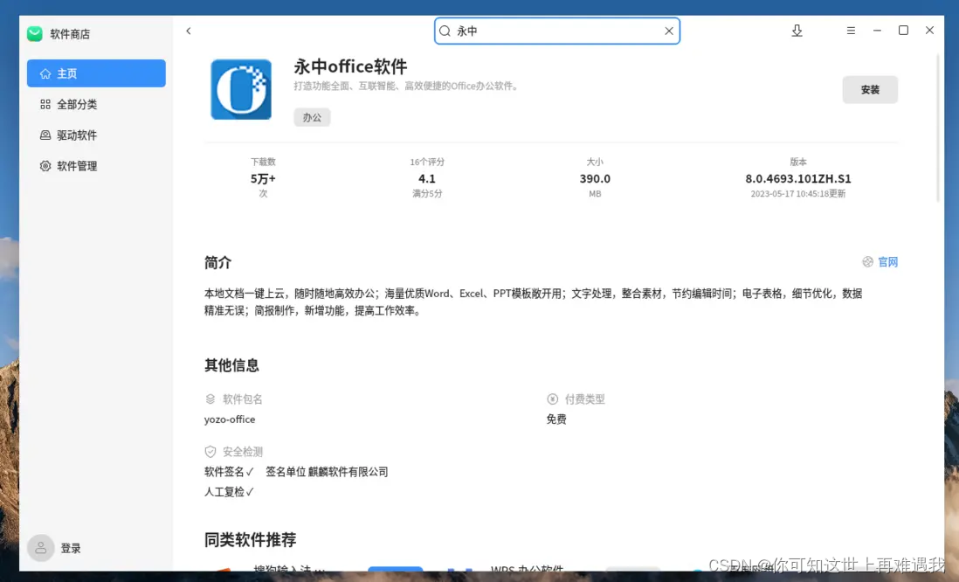Image resolution: width=959 pixels, height=582 pixels.
Task: Click the gear icon beside 软件管理
Action: (x=45, y=166)
